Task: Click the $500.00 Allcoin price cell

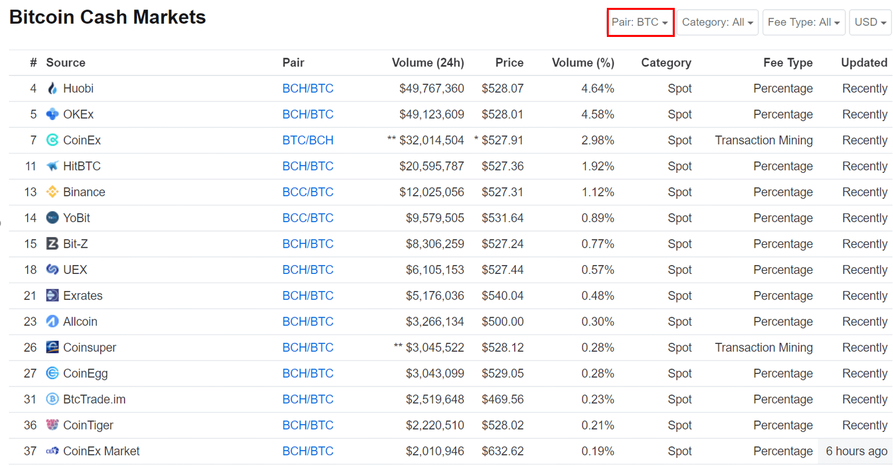Action: click(x=502, y=321)
